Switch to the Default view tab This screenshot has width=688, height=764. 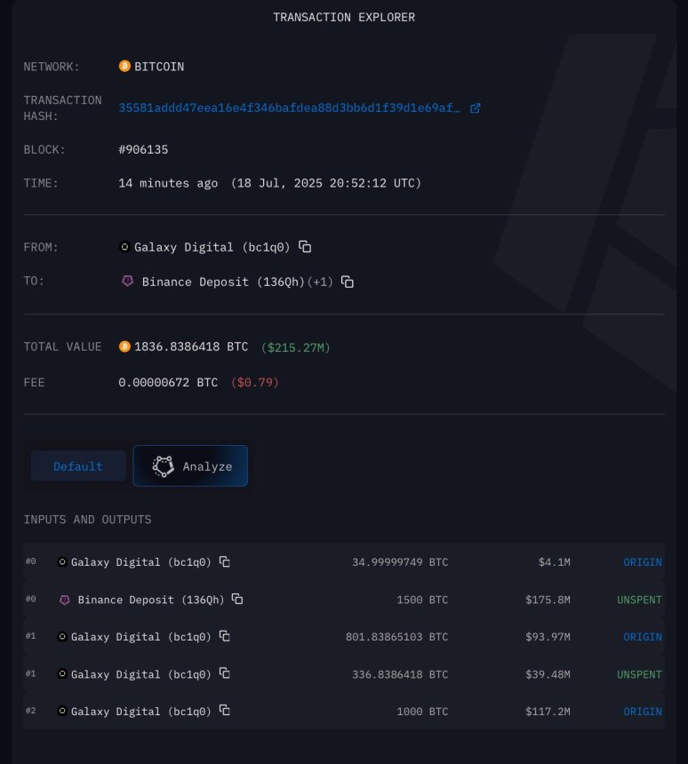(x=78, y=466)
